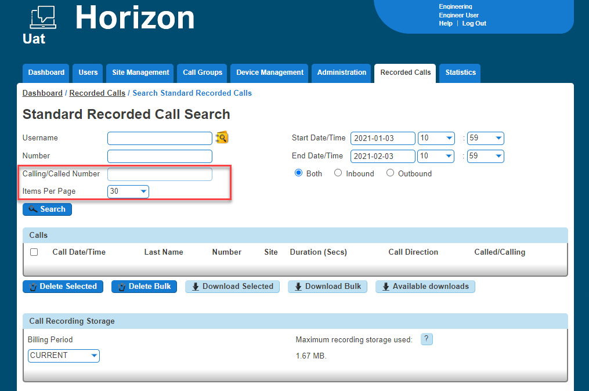Click the Start Date field 2021-01-03
This screenshot has width=589, height=391.
(x=383, y=138)
